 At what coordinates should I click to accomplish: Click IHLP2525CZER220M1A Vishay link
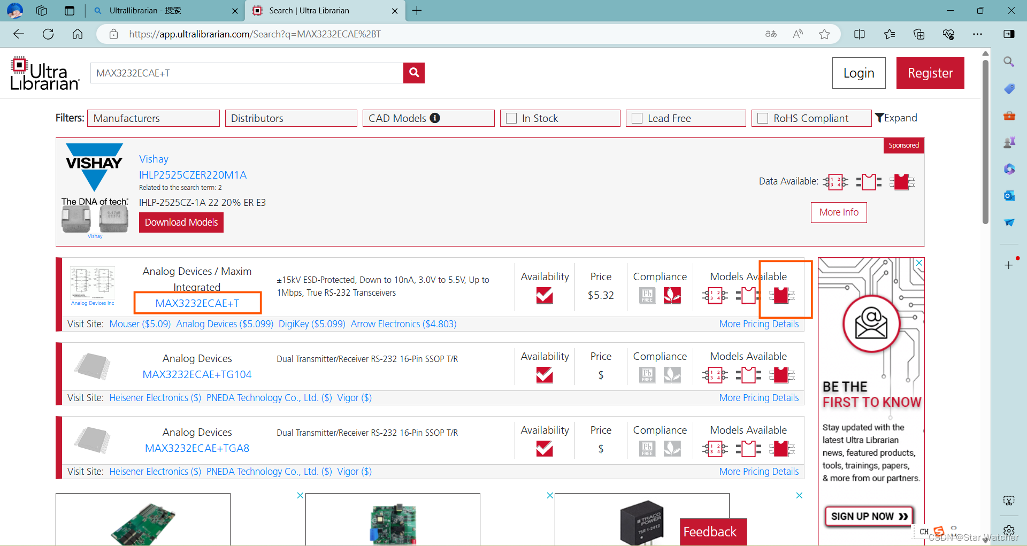tap(193, 175)
